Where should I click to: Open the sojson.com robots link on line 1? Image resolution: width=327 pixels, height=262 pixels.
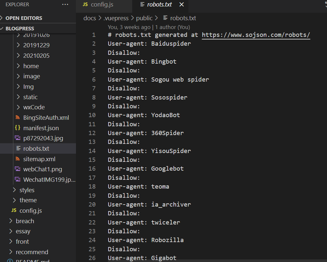tap(256, 35)
